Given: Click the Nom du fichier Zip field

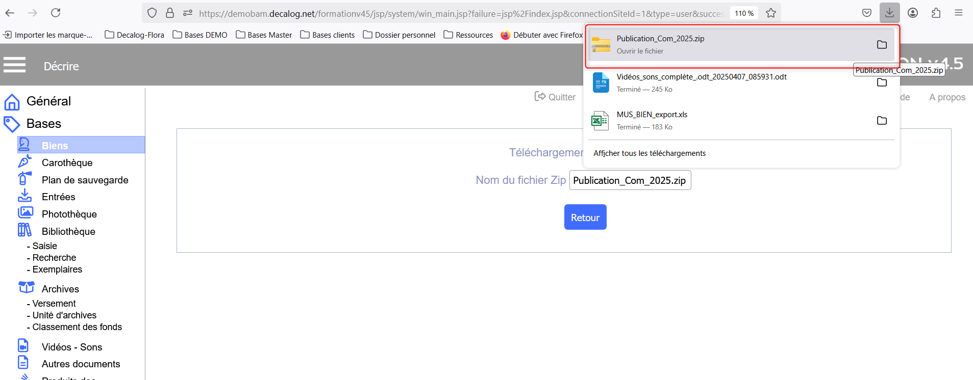Looking at the screenshot, I should coord(630,180).
